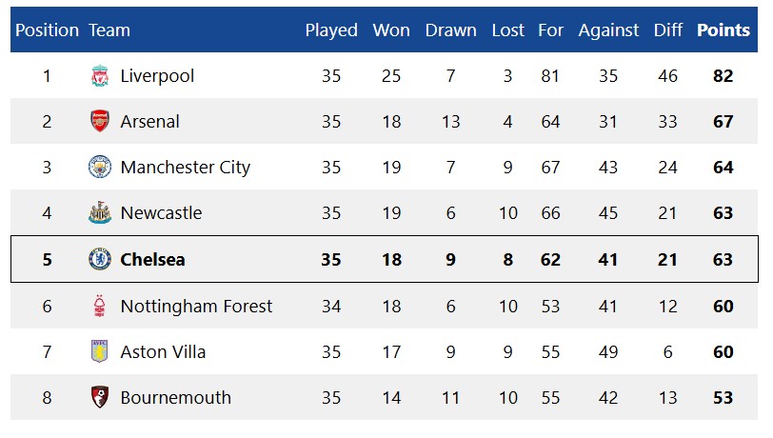
Task: Click the Aston Villa club crest
Action: [100, 351]
